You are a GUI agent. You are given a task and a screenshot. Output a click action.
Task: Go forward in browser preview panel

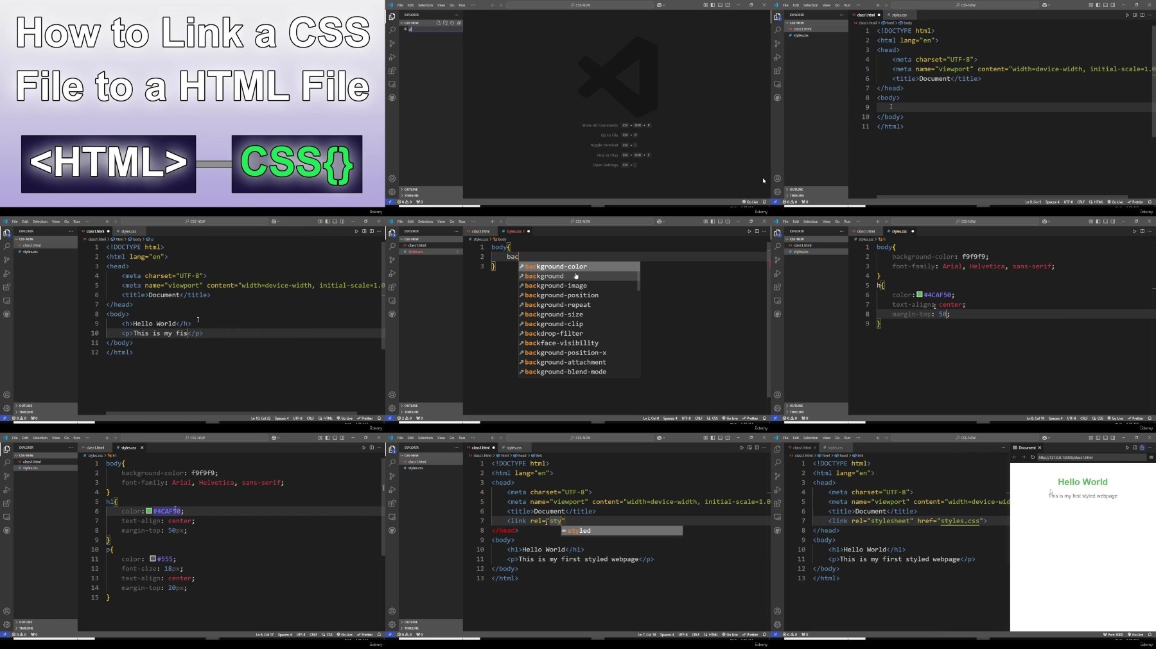click(1024, 457)
